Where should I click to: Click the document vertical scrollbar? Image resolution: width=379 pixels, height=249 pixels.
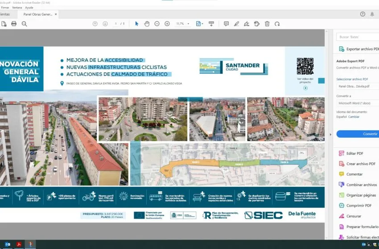(326, 134)
